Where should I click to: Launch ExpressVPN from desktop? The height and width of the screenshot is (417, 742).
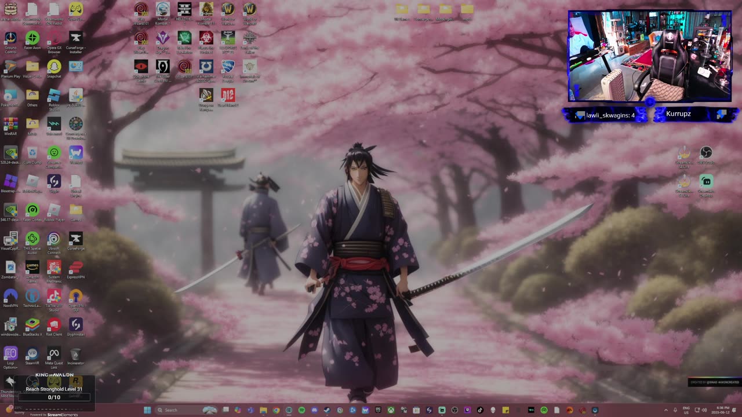pos(75,270)
